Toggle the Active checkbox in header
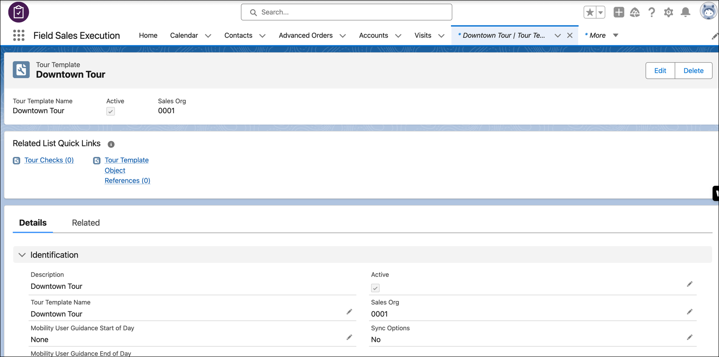The width and height of the screenshot is (719, 357). point(111,111)
